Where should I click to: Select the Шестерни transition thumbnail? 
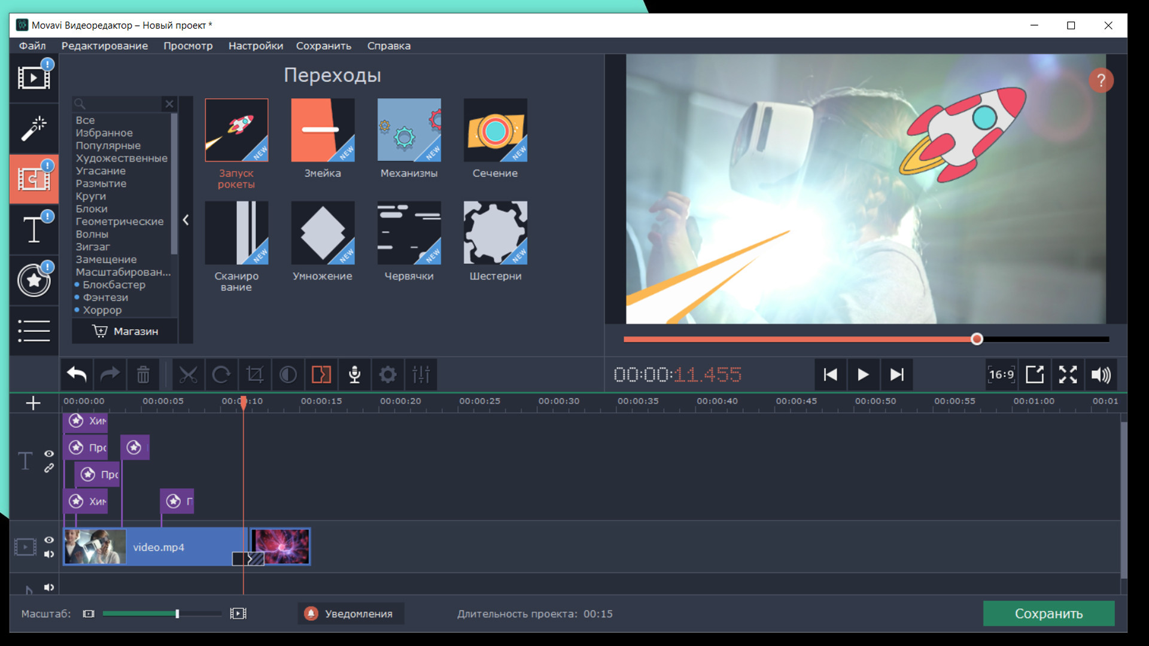pyautogui.click(x=495, y=233)
